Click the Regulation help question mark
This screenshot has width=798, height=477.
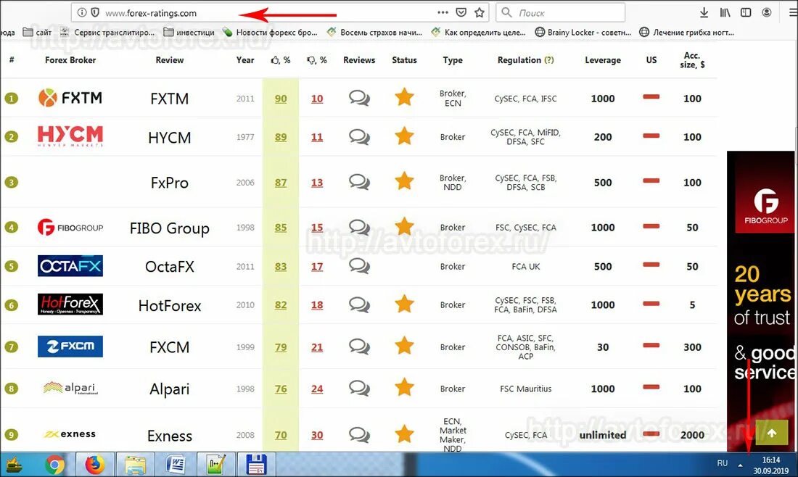click(x=548, y=59)
